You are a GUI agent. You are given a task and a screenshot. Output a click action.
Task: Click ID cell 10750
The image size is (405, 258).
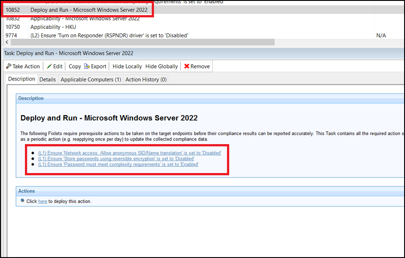(x=12, y=27)
